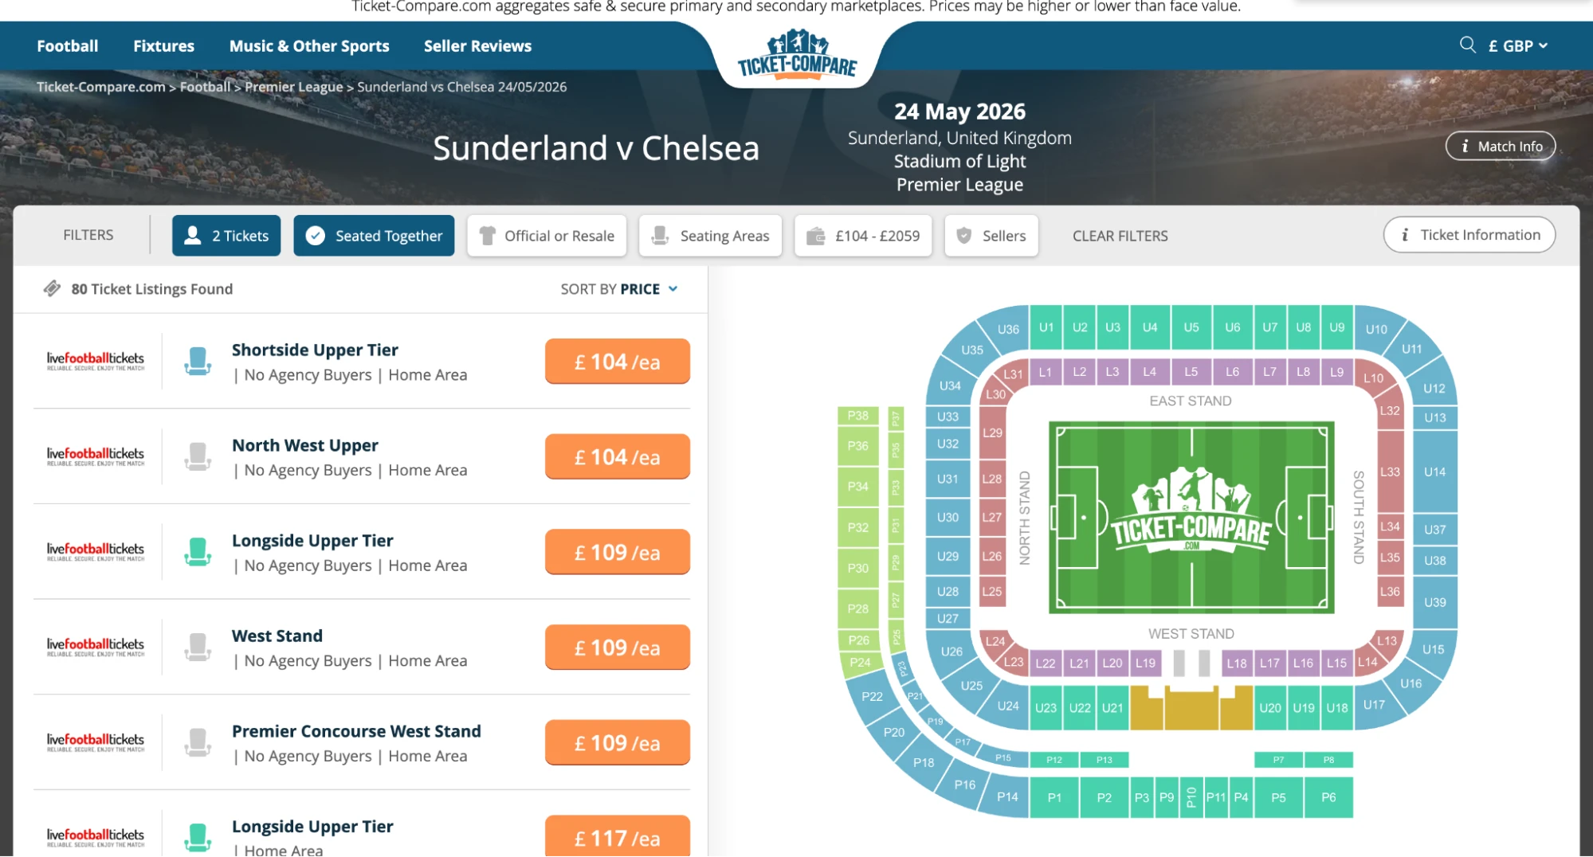1593x857 pixels.
Task: Click the Match Info button
Action: [1499, 146]
